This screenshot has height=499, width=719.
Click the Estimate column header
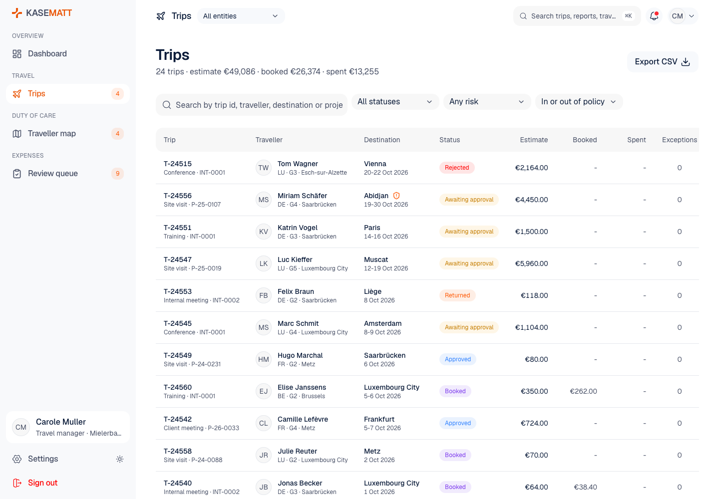534,140
